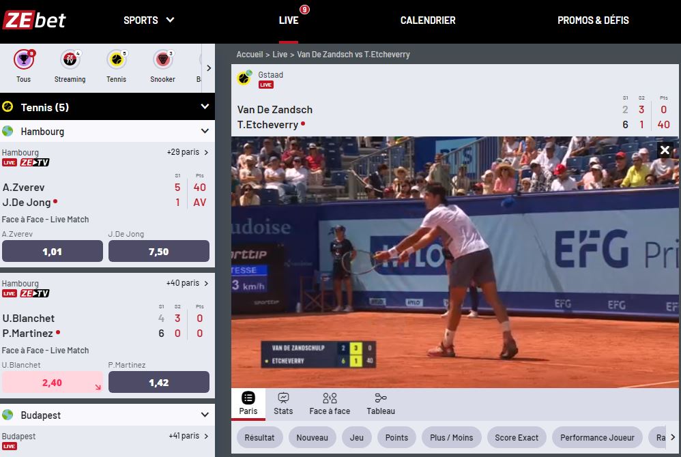Select the Plus / Moins filter chip
Viewport: 681px width, 457px height.
click(x=451, y=438)
